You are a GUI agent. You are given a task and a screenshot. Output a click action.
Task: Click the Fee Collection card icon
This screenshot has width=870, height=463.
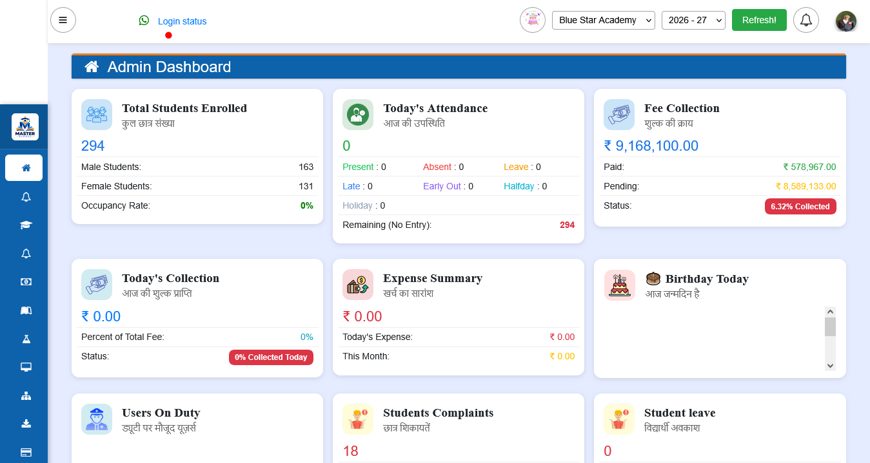[x=619, y=115]
